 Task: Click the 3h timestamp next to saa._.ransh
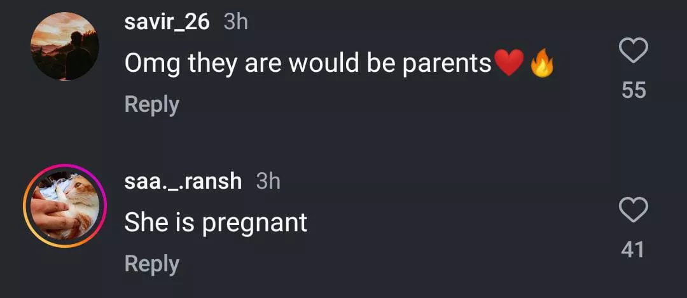point(268,181)
